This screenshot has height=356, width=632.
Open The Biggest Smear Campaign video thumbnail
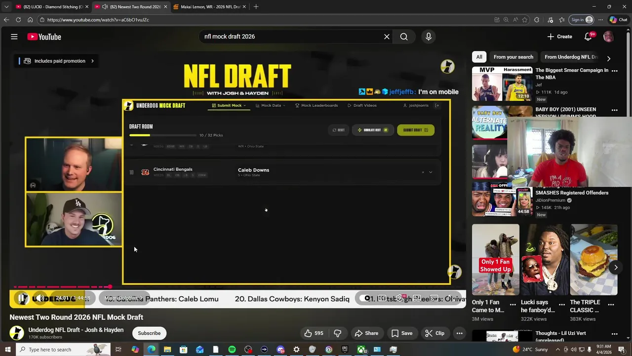[x=502, y=84]
